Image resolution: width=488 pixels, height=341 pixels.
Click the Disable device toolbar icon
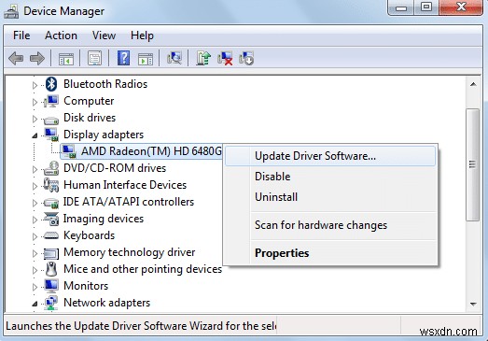246,58
